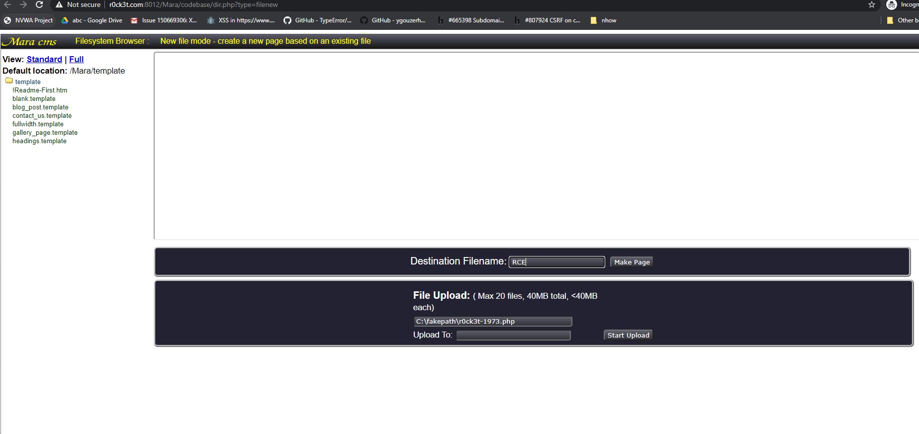The height and width of the screenshot is (434, 919).
Task: Open the Issue 150669306 Gmail bookmark
Action: coord(164,20)
